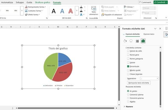This screenshot has width=168, height=110.
Task: Open task pane options chevron
Action: 155,29
